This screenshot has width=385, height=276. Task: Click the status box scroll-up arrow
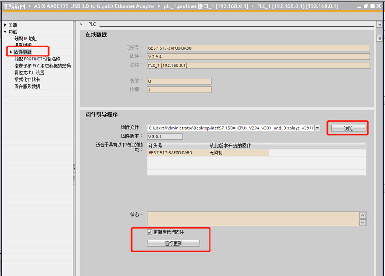(363, 215)
